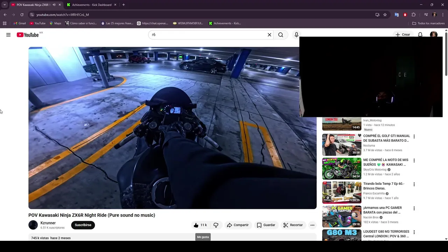Open Chrome three-dot menu
The height and width of the screenshot is (252, 448).
click(x=443, y=15)
